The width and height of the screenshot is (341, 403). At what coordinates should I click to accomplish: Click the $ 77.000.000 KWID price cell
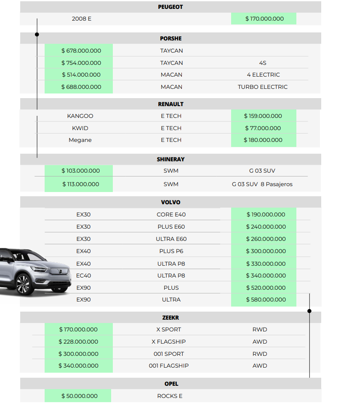263,128
